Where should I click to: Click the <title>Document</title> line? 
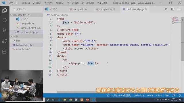click(80, 48)
